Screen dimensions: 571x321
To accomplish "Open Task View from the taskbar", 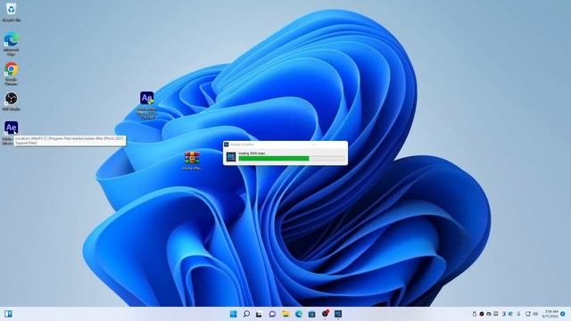I will point(259,314).
